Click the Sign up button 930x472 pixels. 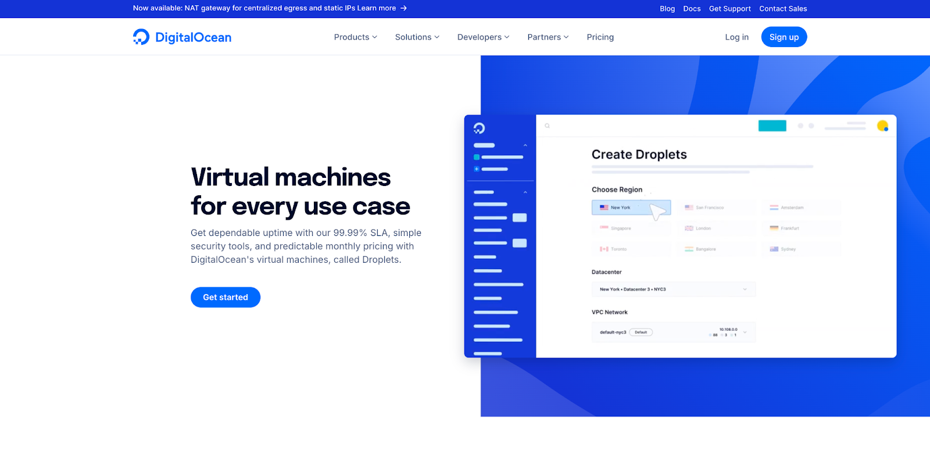click(784, 37)
